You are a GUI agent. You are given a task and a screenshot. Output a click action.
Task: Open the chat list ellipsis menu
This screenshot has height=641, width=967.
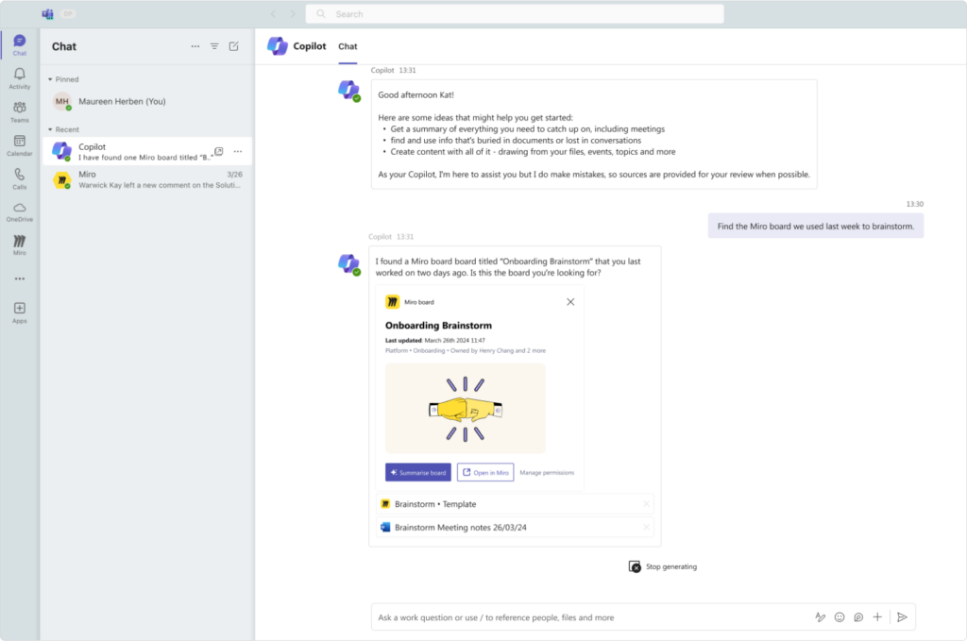click(x=195, y=45)
